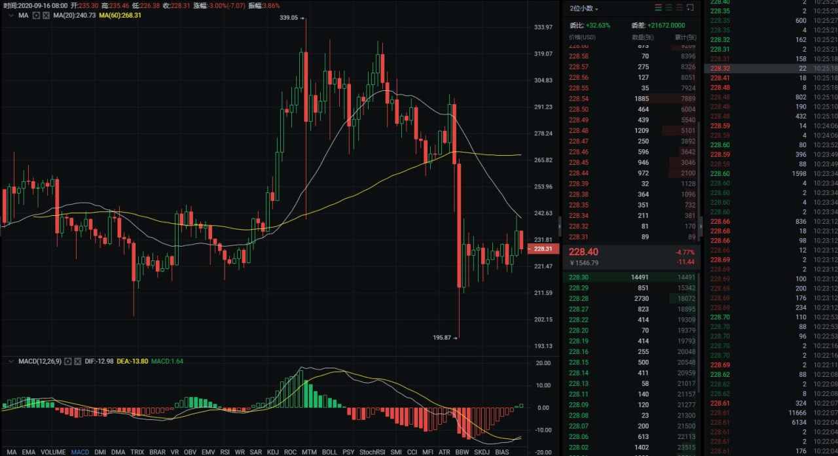The image size is (838, 456).
Task: Select the PSY indicator tab
Action: point(348,452)
